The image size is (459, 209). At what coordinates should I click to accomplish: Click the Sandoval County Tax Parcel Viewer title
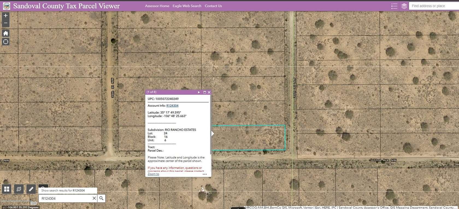click(x=66, y=6)
